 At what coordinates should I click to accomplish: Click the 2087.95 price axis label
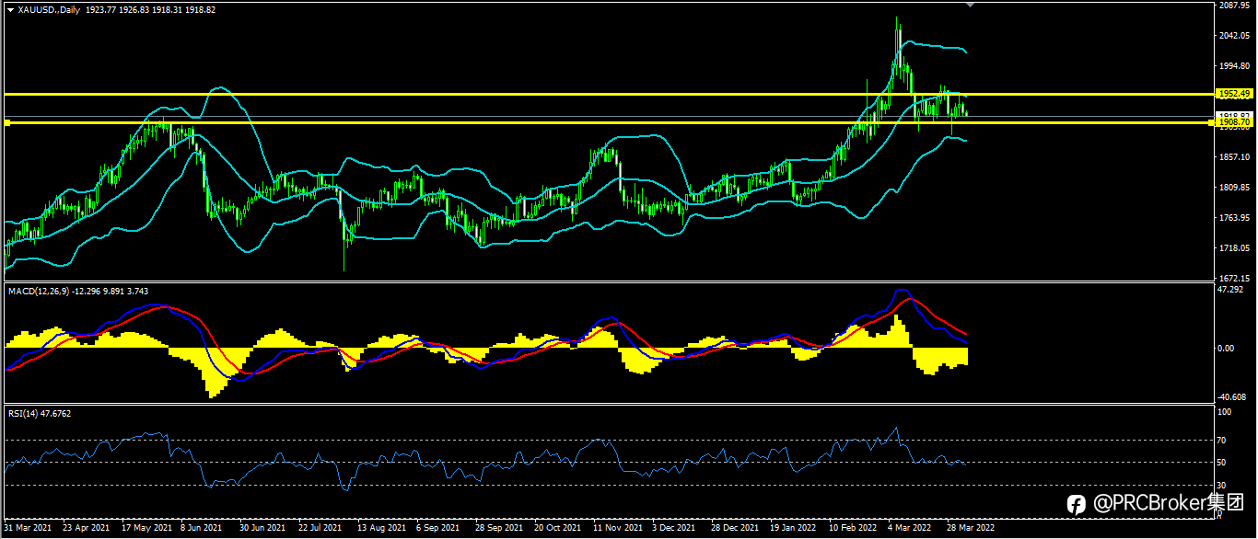coord(1233,6)
